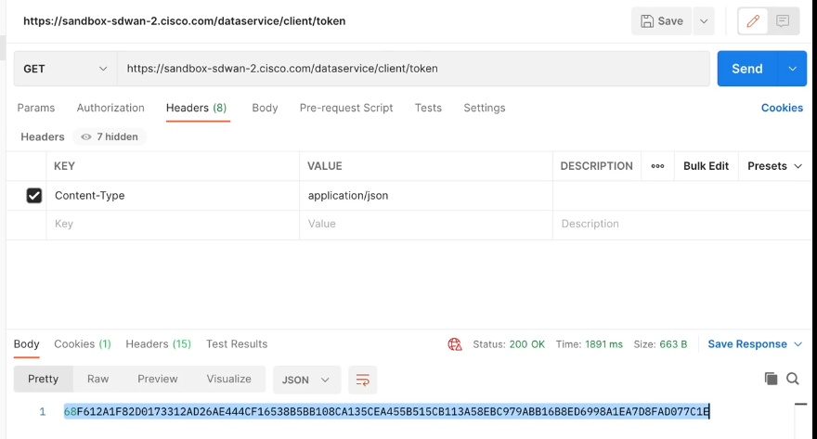The width and height of the screenshot is (817, 439).
Task: Click the empty Description input field
Action: click(682, 224)
